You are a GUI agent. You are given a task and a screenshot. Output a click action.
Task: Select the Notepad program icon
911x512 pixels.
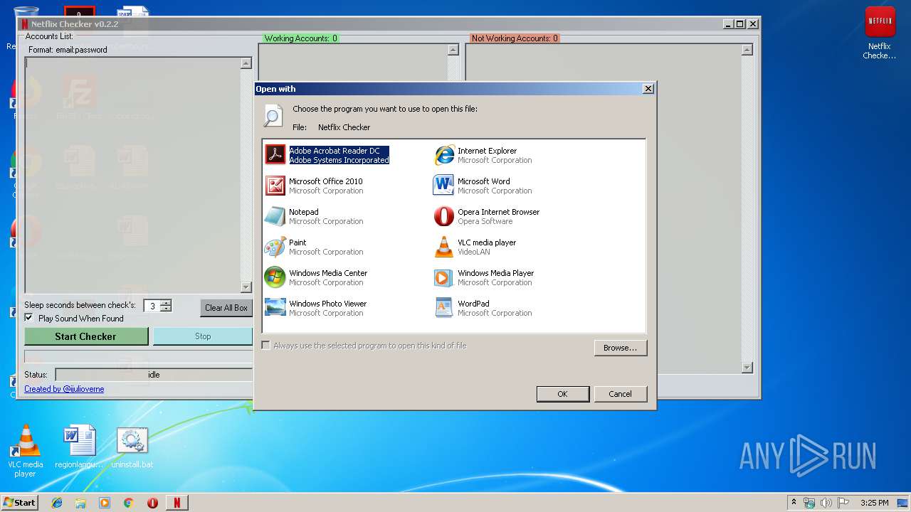pyautogui.click(x=275, y=216)
